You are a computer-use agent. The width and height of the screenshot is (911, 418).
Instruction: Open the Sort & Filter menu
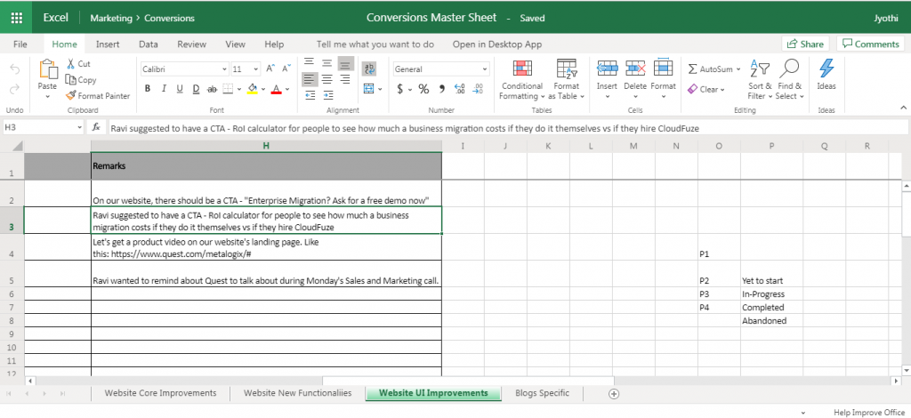pos(760,79)
